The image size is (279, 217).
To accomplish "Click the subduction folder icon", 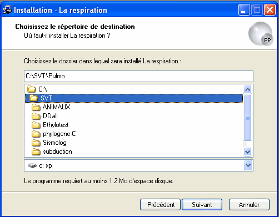I will 36,152.
